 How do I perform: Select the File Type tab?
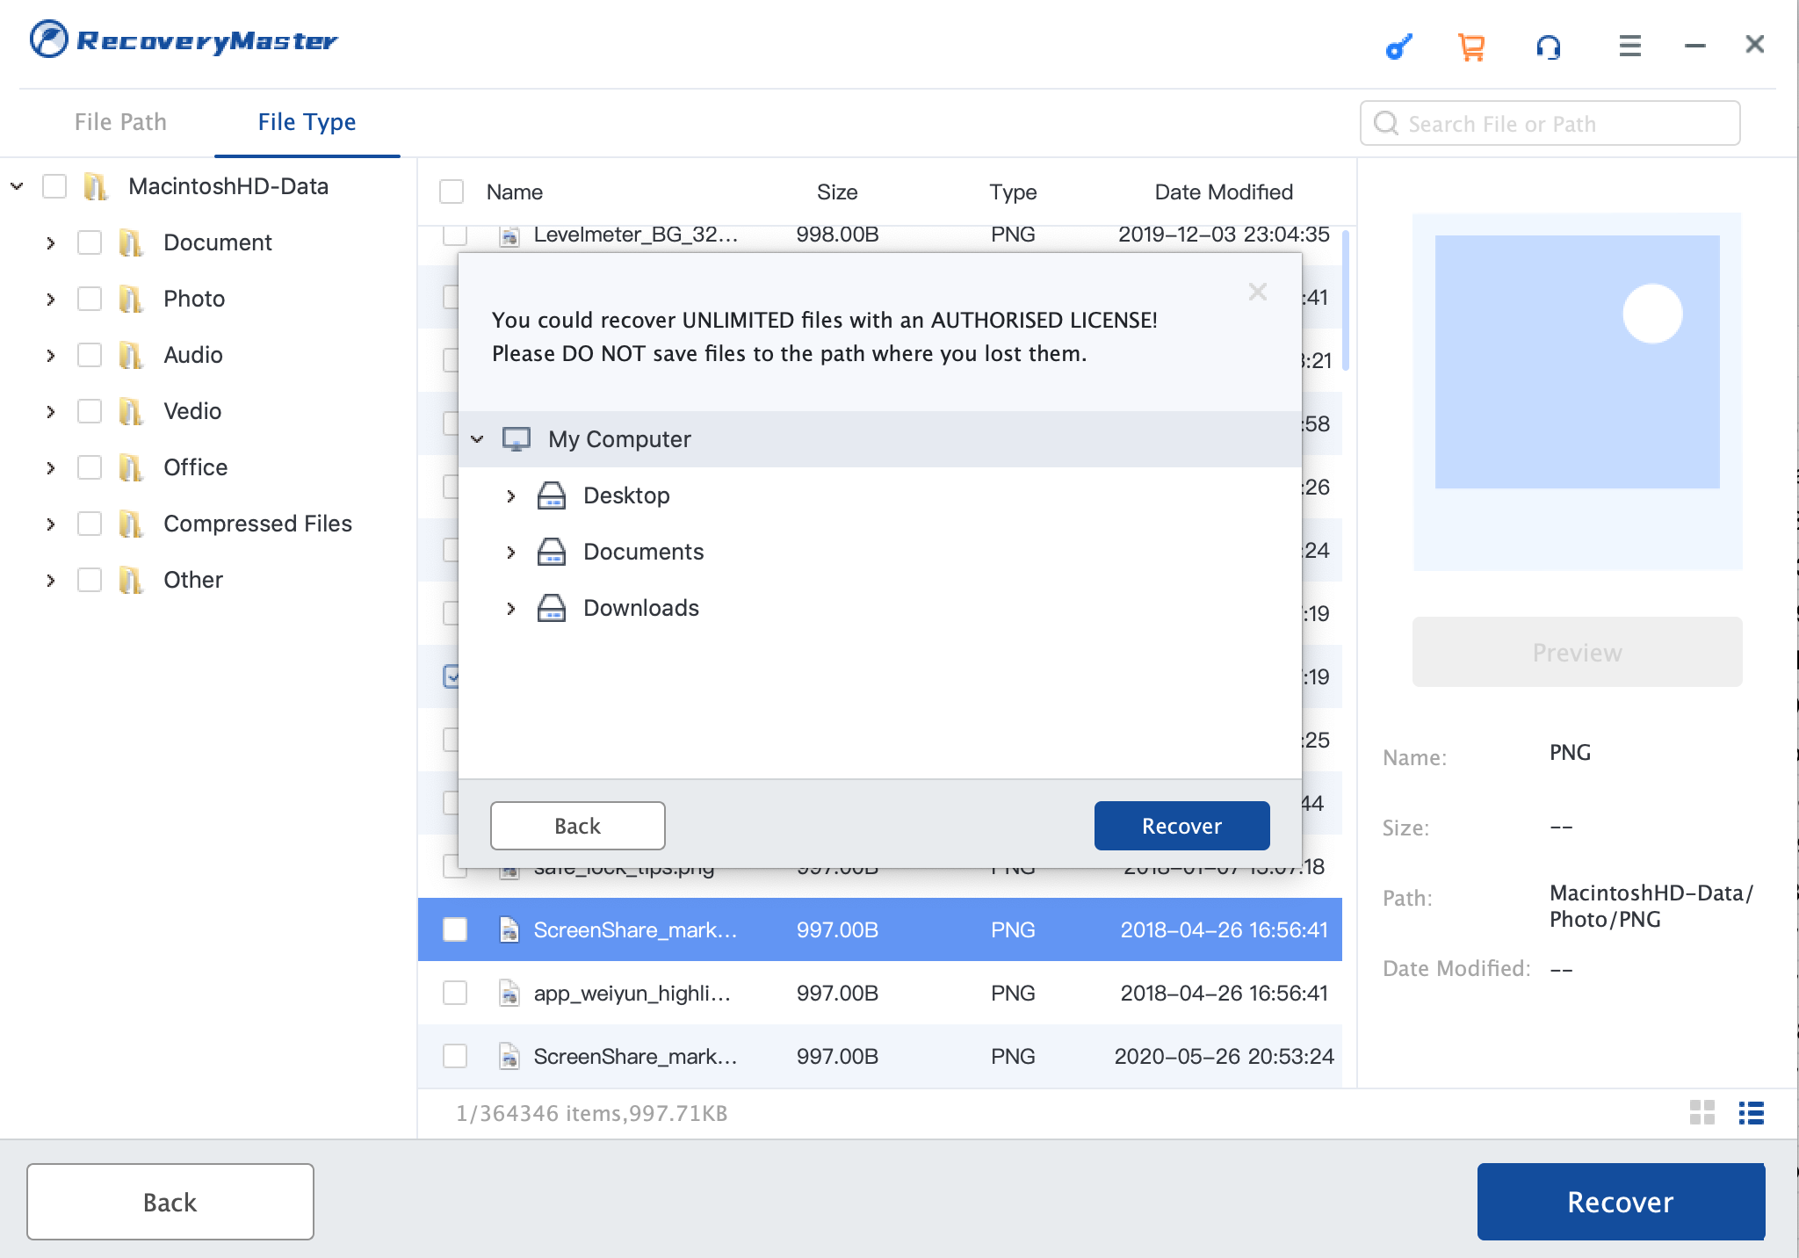307,122
